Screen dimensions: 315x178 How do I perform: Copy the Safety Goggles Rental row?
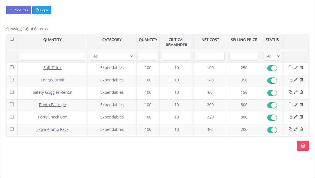(x=290, y=92)
